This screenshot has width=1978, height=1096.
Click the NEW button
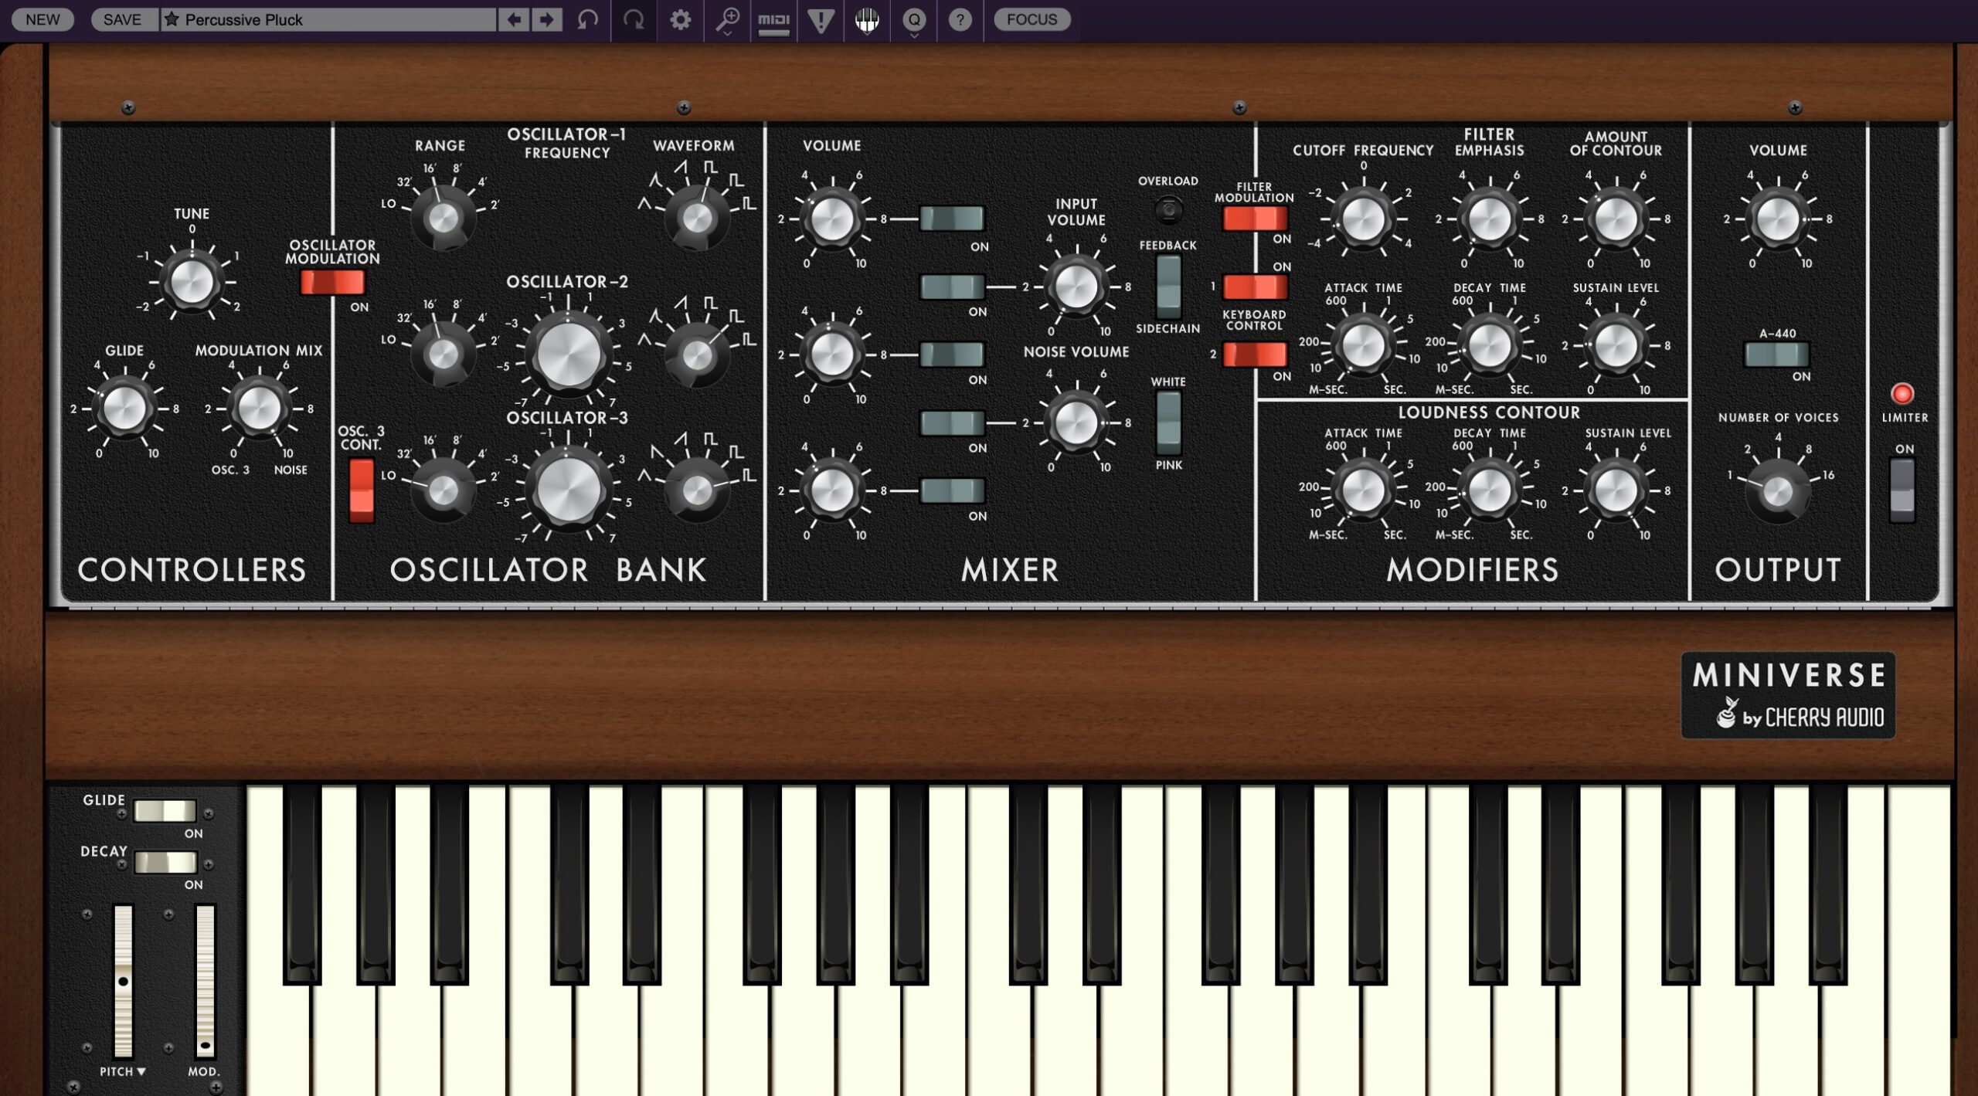tap(42, 20)
